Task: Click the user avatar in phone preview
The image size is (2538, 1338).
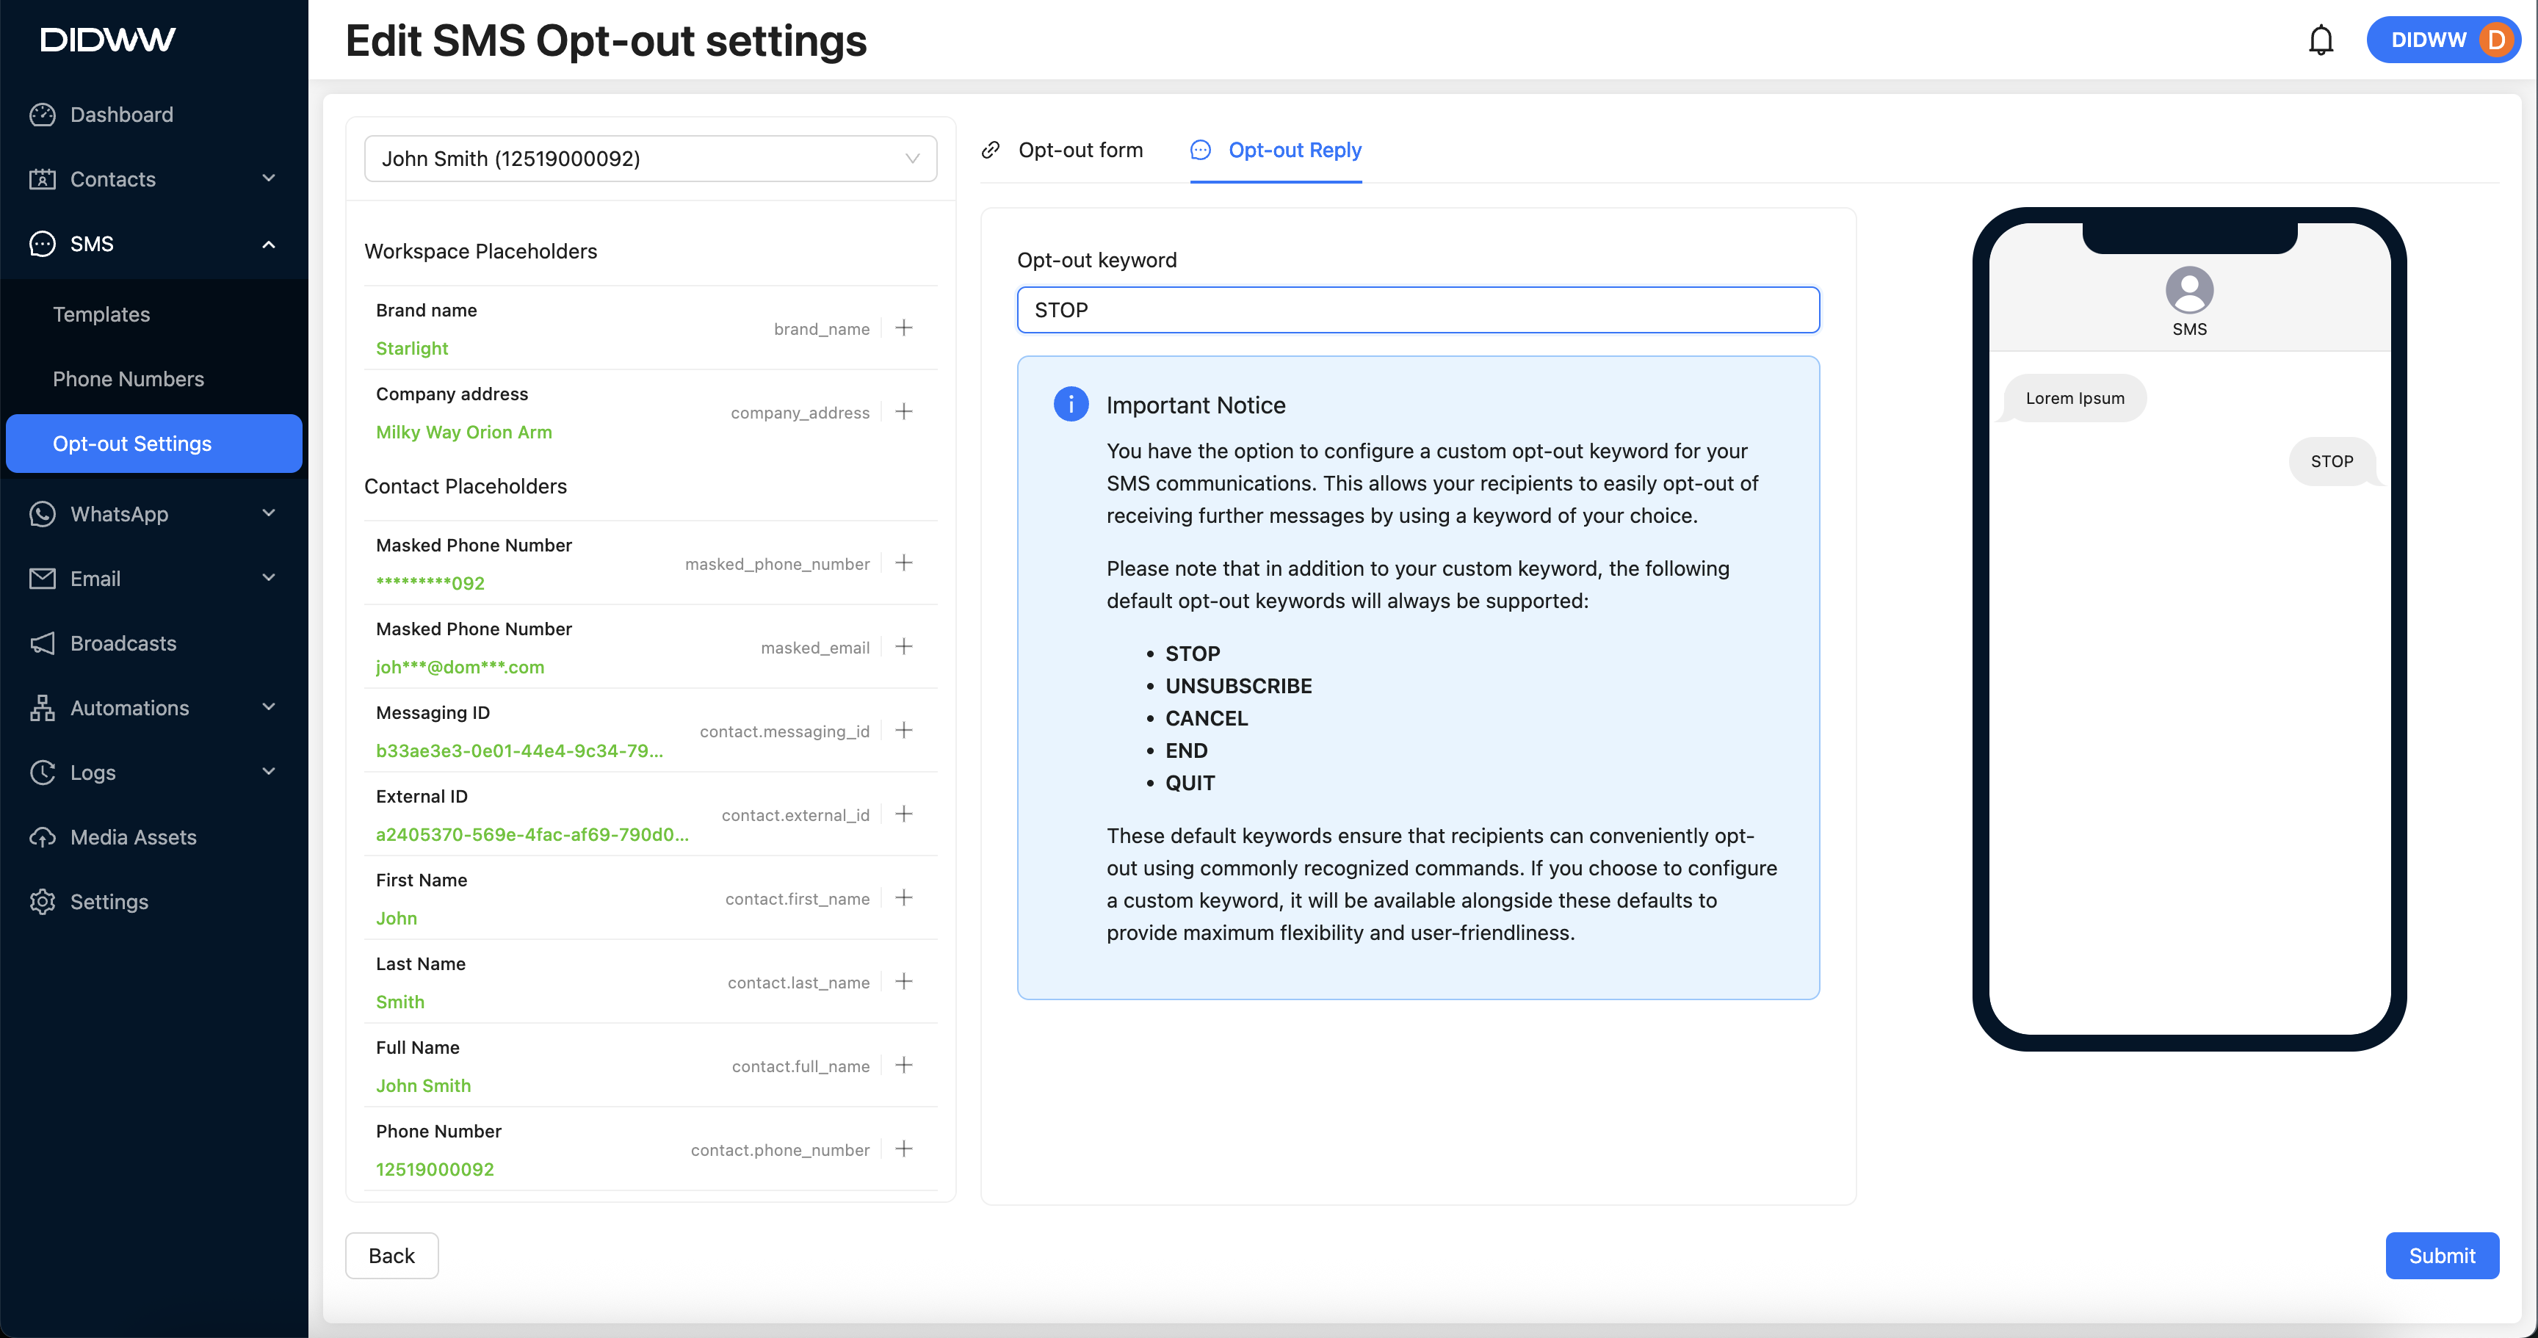Action: [2188, 291]
